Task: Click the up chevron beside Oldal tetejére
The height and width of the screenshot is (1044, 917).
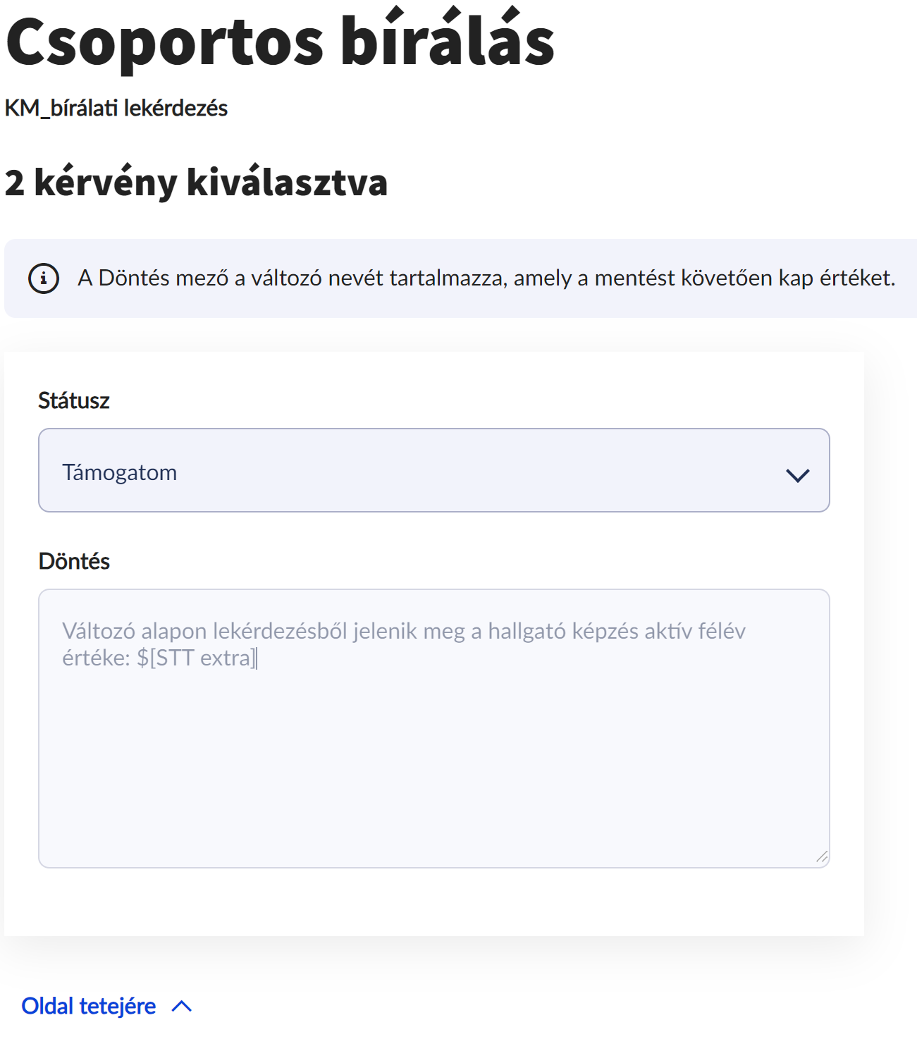Action: point(182,1006)
